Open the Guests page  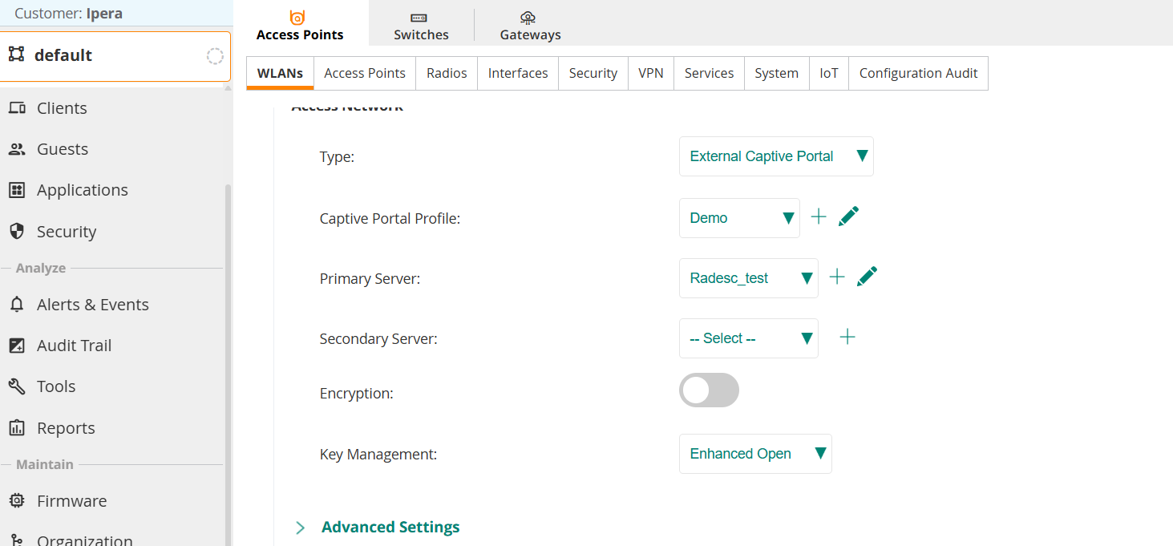(x=63, y=149)
